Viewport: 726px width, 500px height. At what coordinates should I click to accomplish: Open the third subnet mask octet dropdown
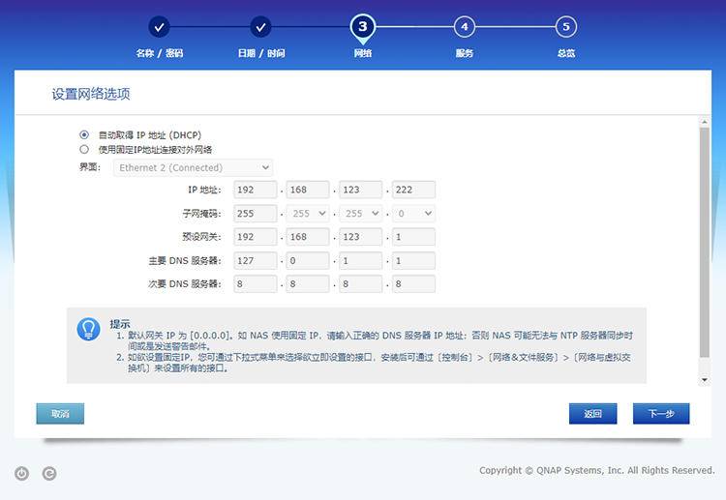tap(361, 213)
